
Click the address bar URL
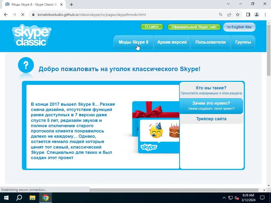coord(92,15)
